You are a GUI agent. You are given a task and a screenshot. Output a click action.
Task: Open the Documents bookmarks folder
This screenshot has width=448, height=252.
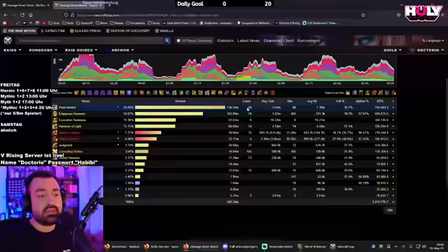click(135, 23)
